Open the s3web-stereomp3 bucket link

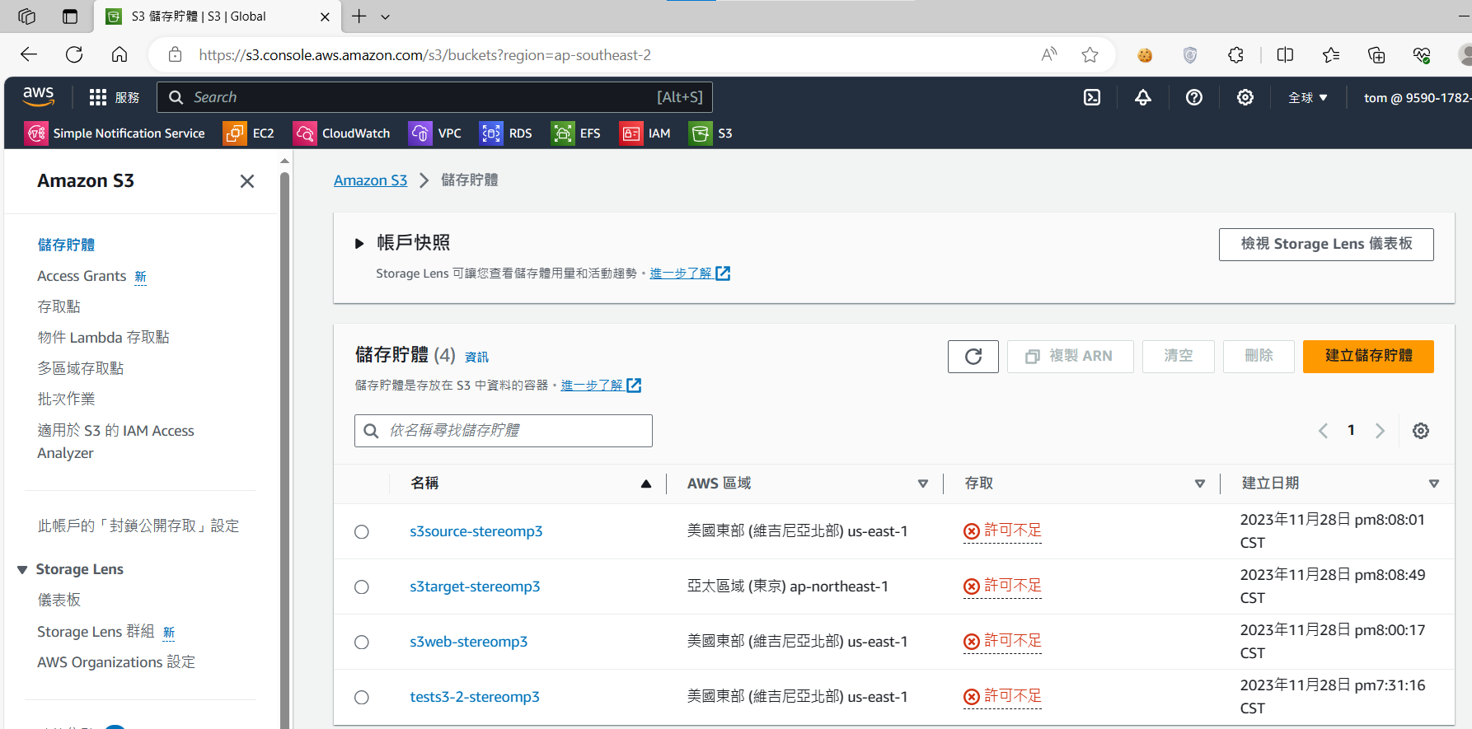[468, 642]
